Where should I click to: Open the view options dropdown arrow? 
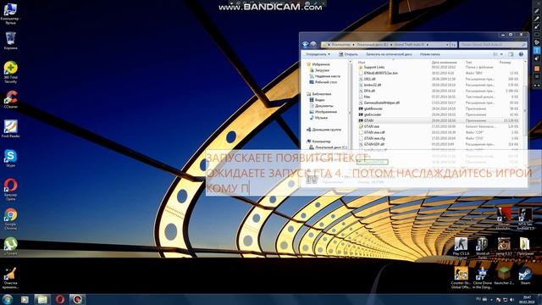click(501, 54)
